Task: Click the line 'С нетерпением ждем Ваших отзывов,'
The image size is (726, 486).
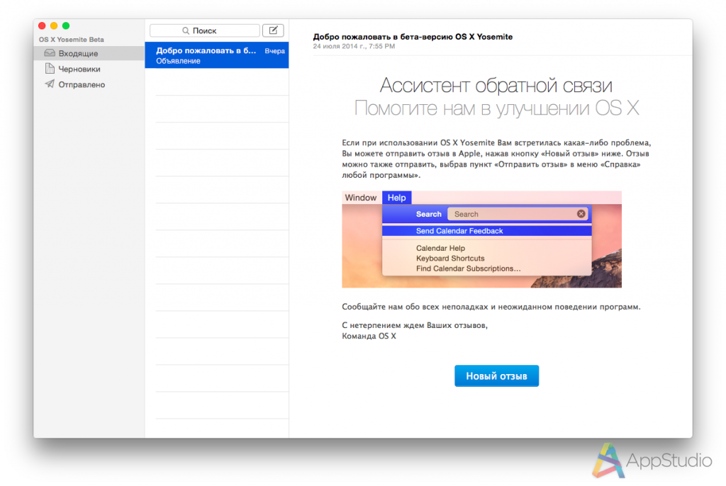Action: [x=415, y=325]
